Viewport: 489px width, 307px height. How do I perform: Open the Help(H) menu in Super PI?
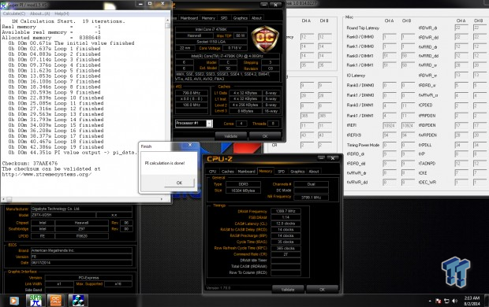coord(62,13)
